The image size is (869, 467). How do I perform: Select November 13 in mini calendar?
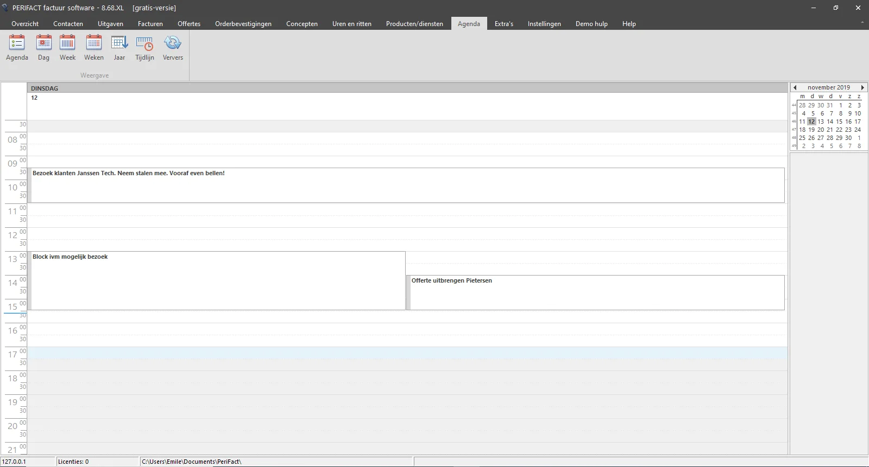pos(821,121)
